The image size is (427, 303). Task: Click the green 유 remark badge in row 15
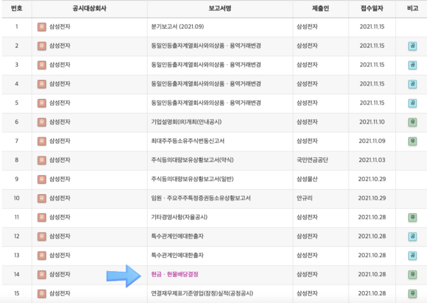click(413, 293)
